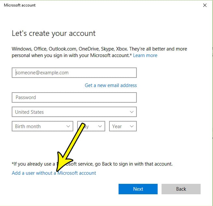Image resolution: width=213 pixels, height=206 pixels.
Task: Click Get a new email address
Action: coord(111,85)
